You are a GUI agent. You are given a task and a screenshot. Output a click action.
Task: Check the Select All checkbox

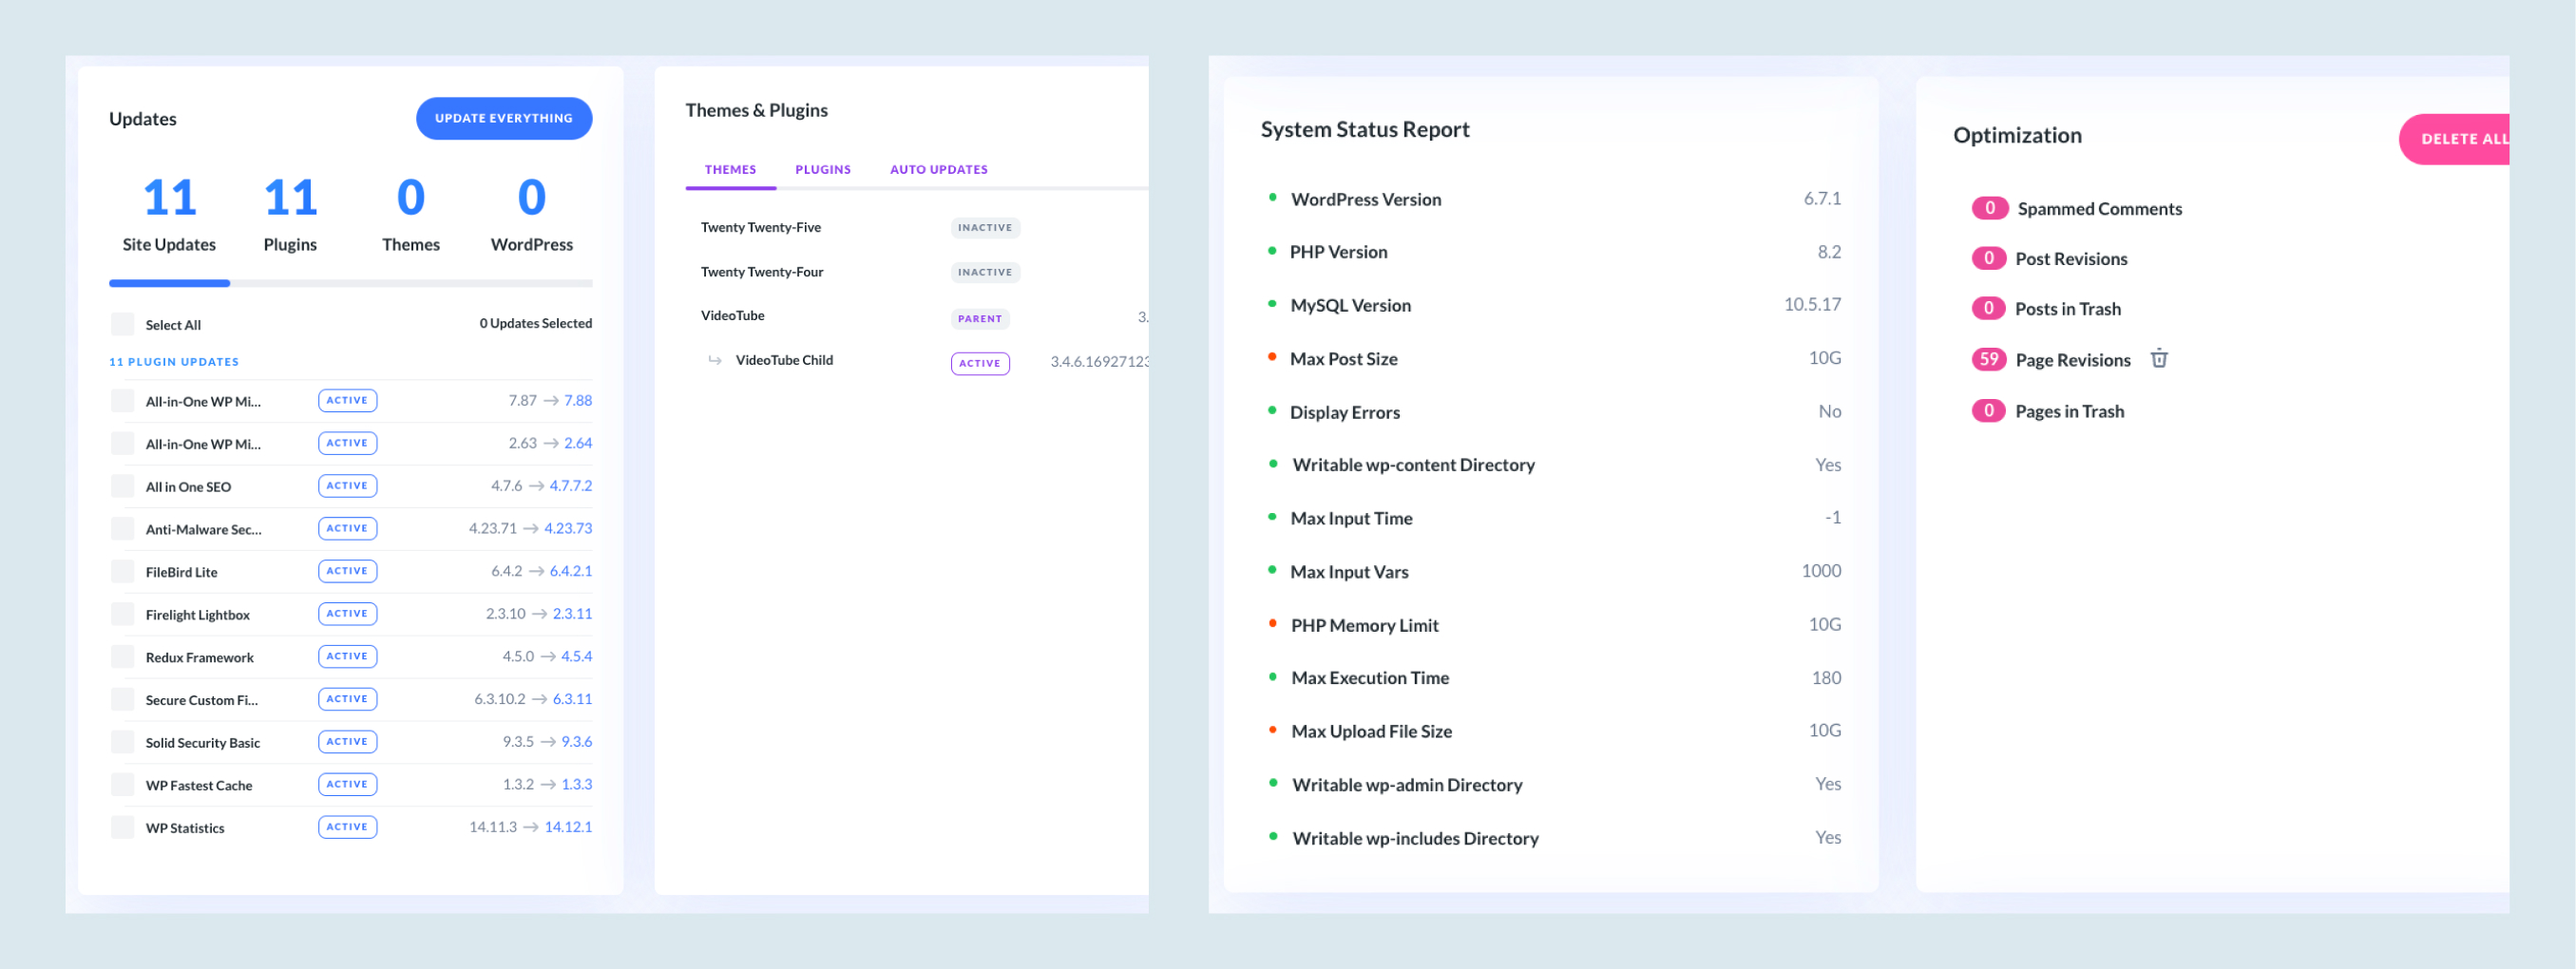[122, 324]
